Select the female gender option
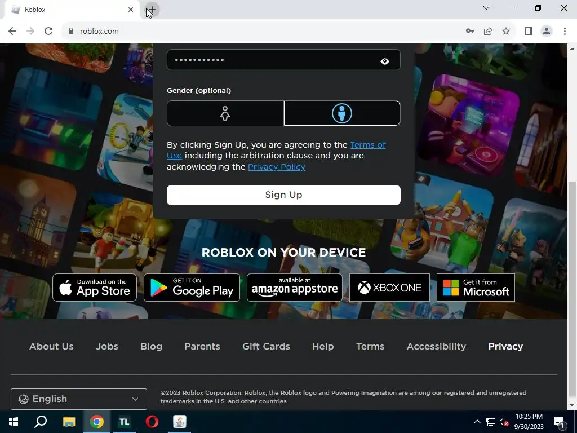The height and width of the screenshot is (433, 577). pyautogui.click(x=225, y=113)
